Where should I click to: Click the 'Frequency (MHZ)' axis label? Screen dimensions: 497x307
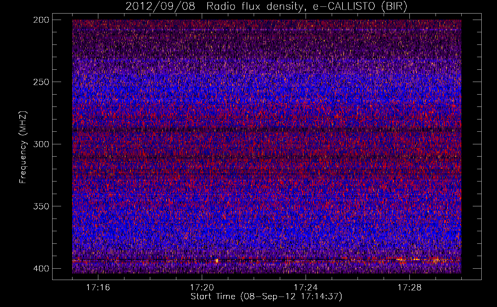[23, 147]
